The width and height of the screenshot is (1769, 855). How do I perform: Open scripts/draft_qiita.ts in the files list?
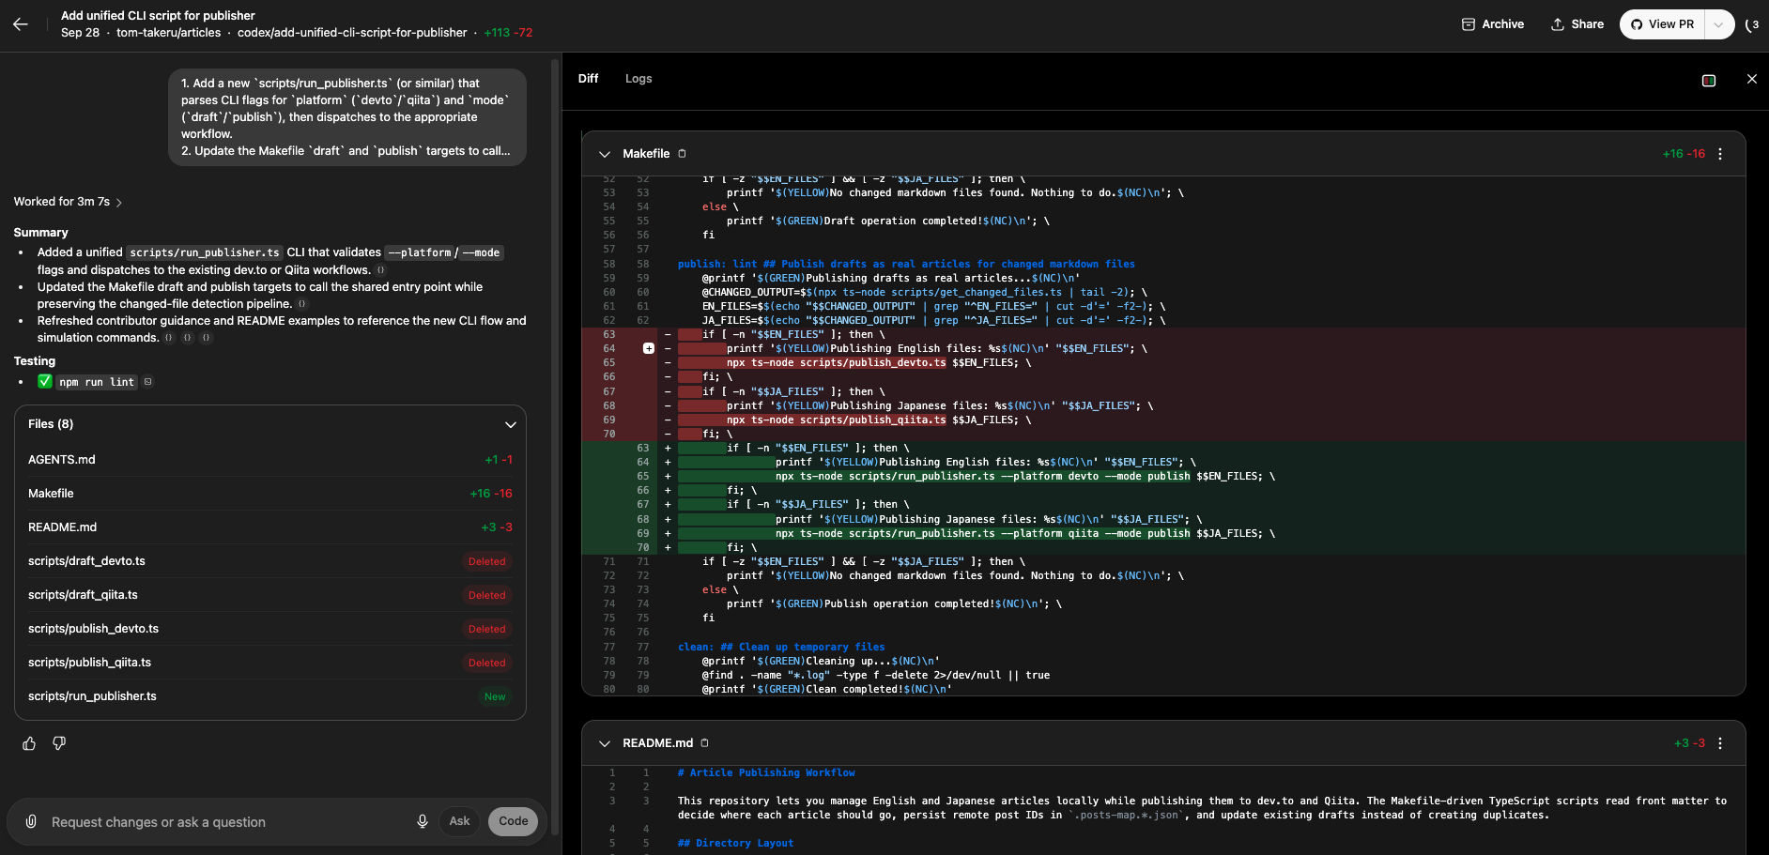(x=270, y=595)
